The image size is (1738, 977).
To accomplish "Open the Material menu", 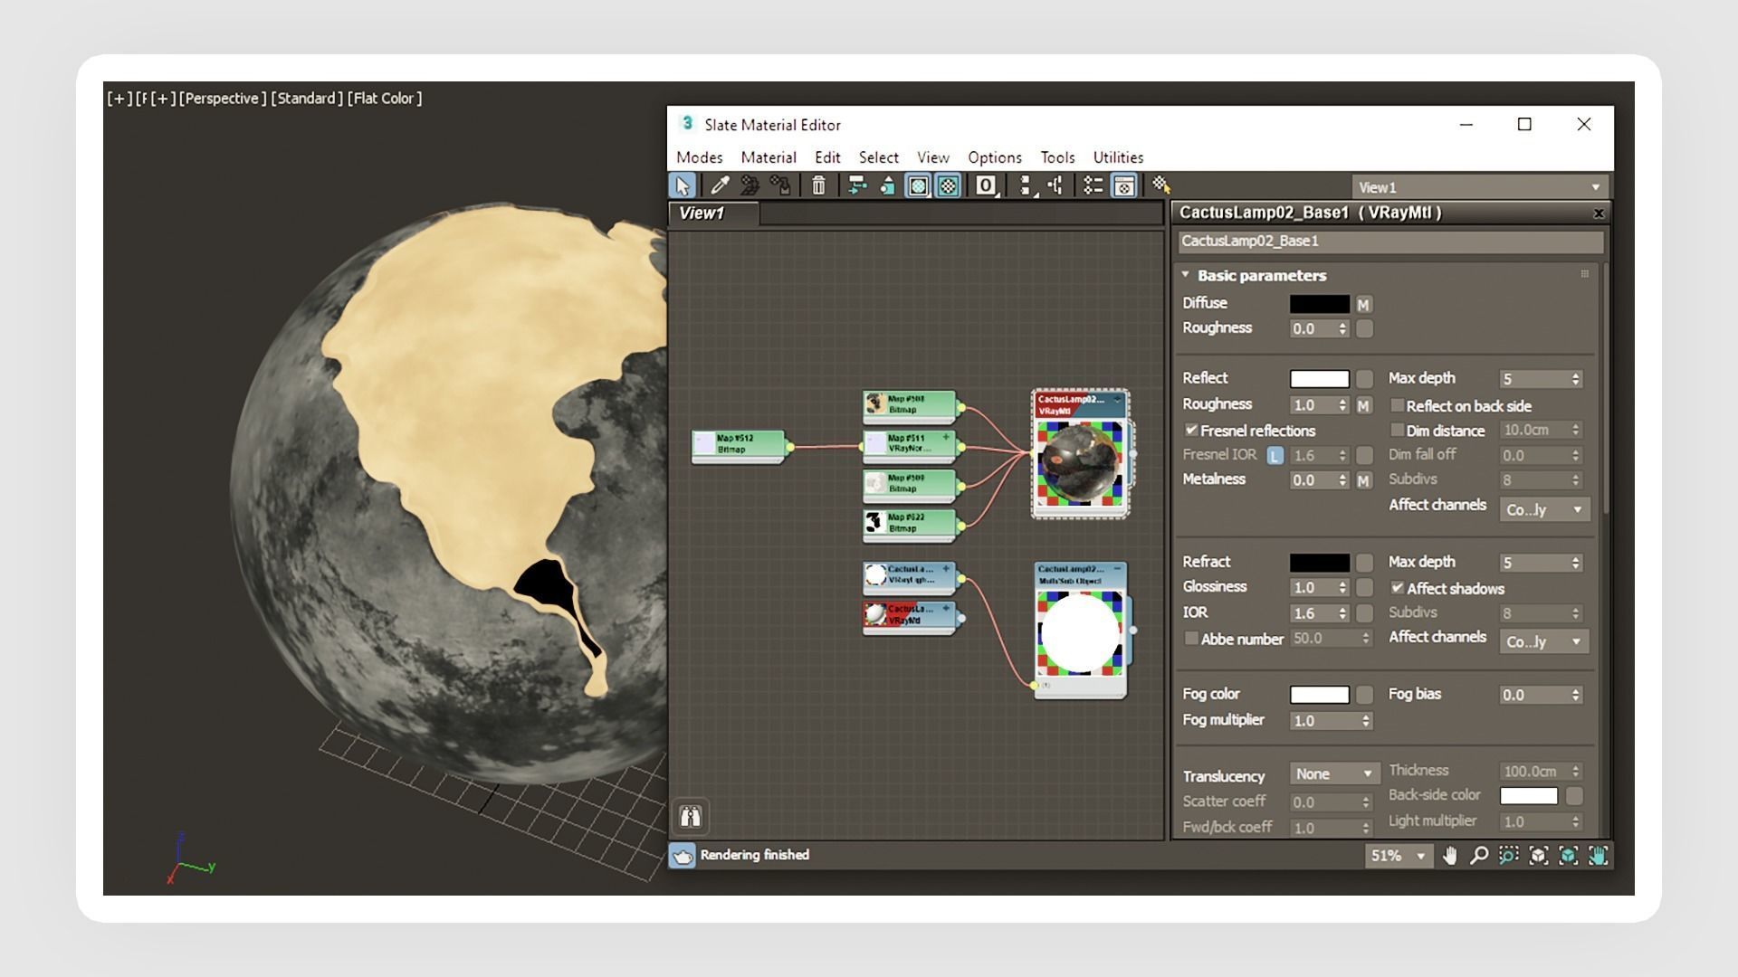I will [768, 157].
